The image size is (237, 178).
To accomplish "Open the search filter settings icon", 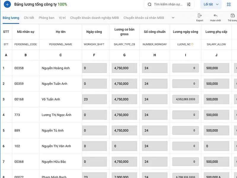I will pos(189,4).
